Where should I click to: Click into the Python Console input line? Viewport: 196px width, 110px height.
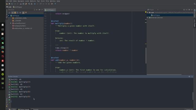coord(102,101)
